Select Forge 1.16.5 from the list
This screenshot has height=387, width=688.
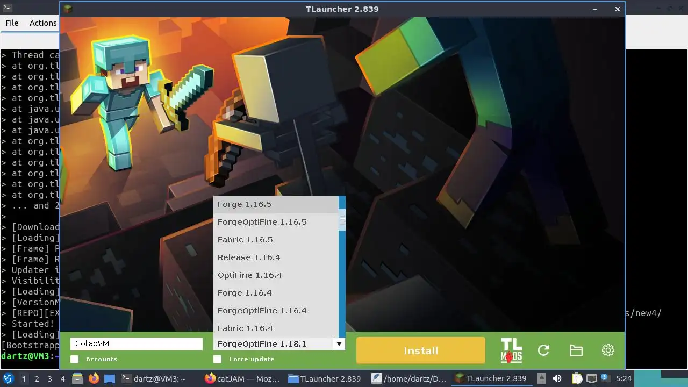(x=276, y=204)
